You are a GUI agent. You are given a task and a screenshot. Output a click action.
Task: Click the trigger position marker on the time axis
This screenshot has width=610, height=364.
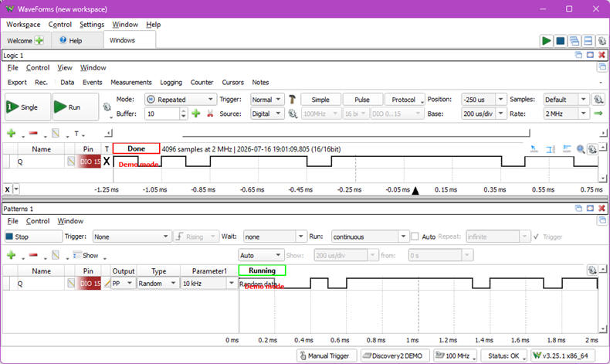[x=415, y=190]
